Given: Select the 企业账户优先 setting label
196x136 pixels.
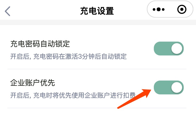Looking at the screenshot, I should point(32,83).
